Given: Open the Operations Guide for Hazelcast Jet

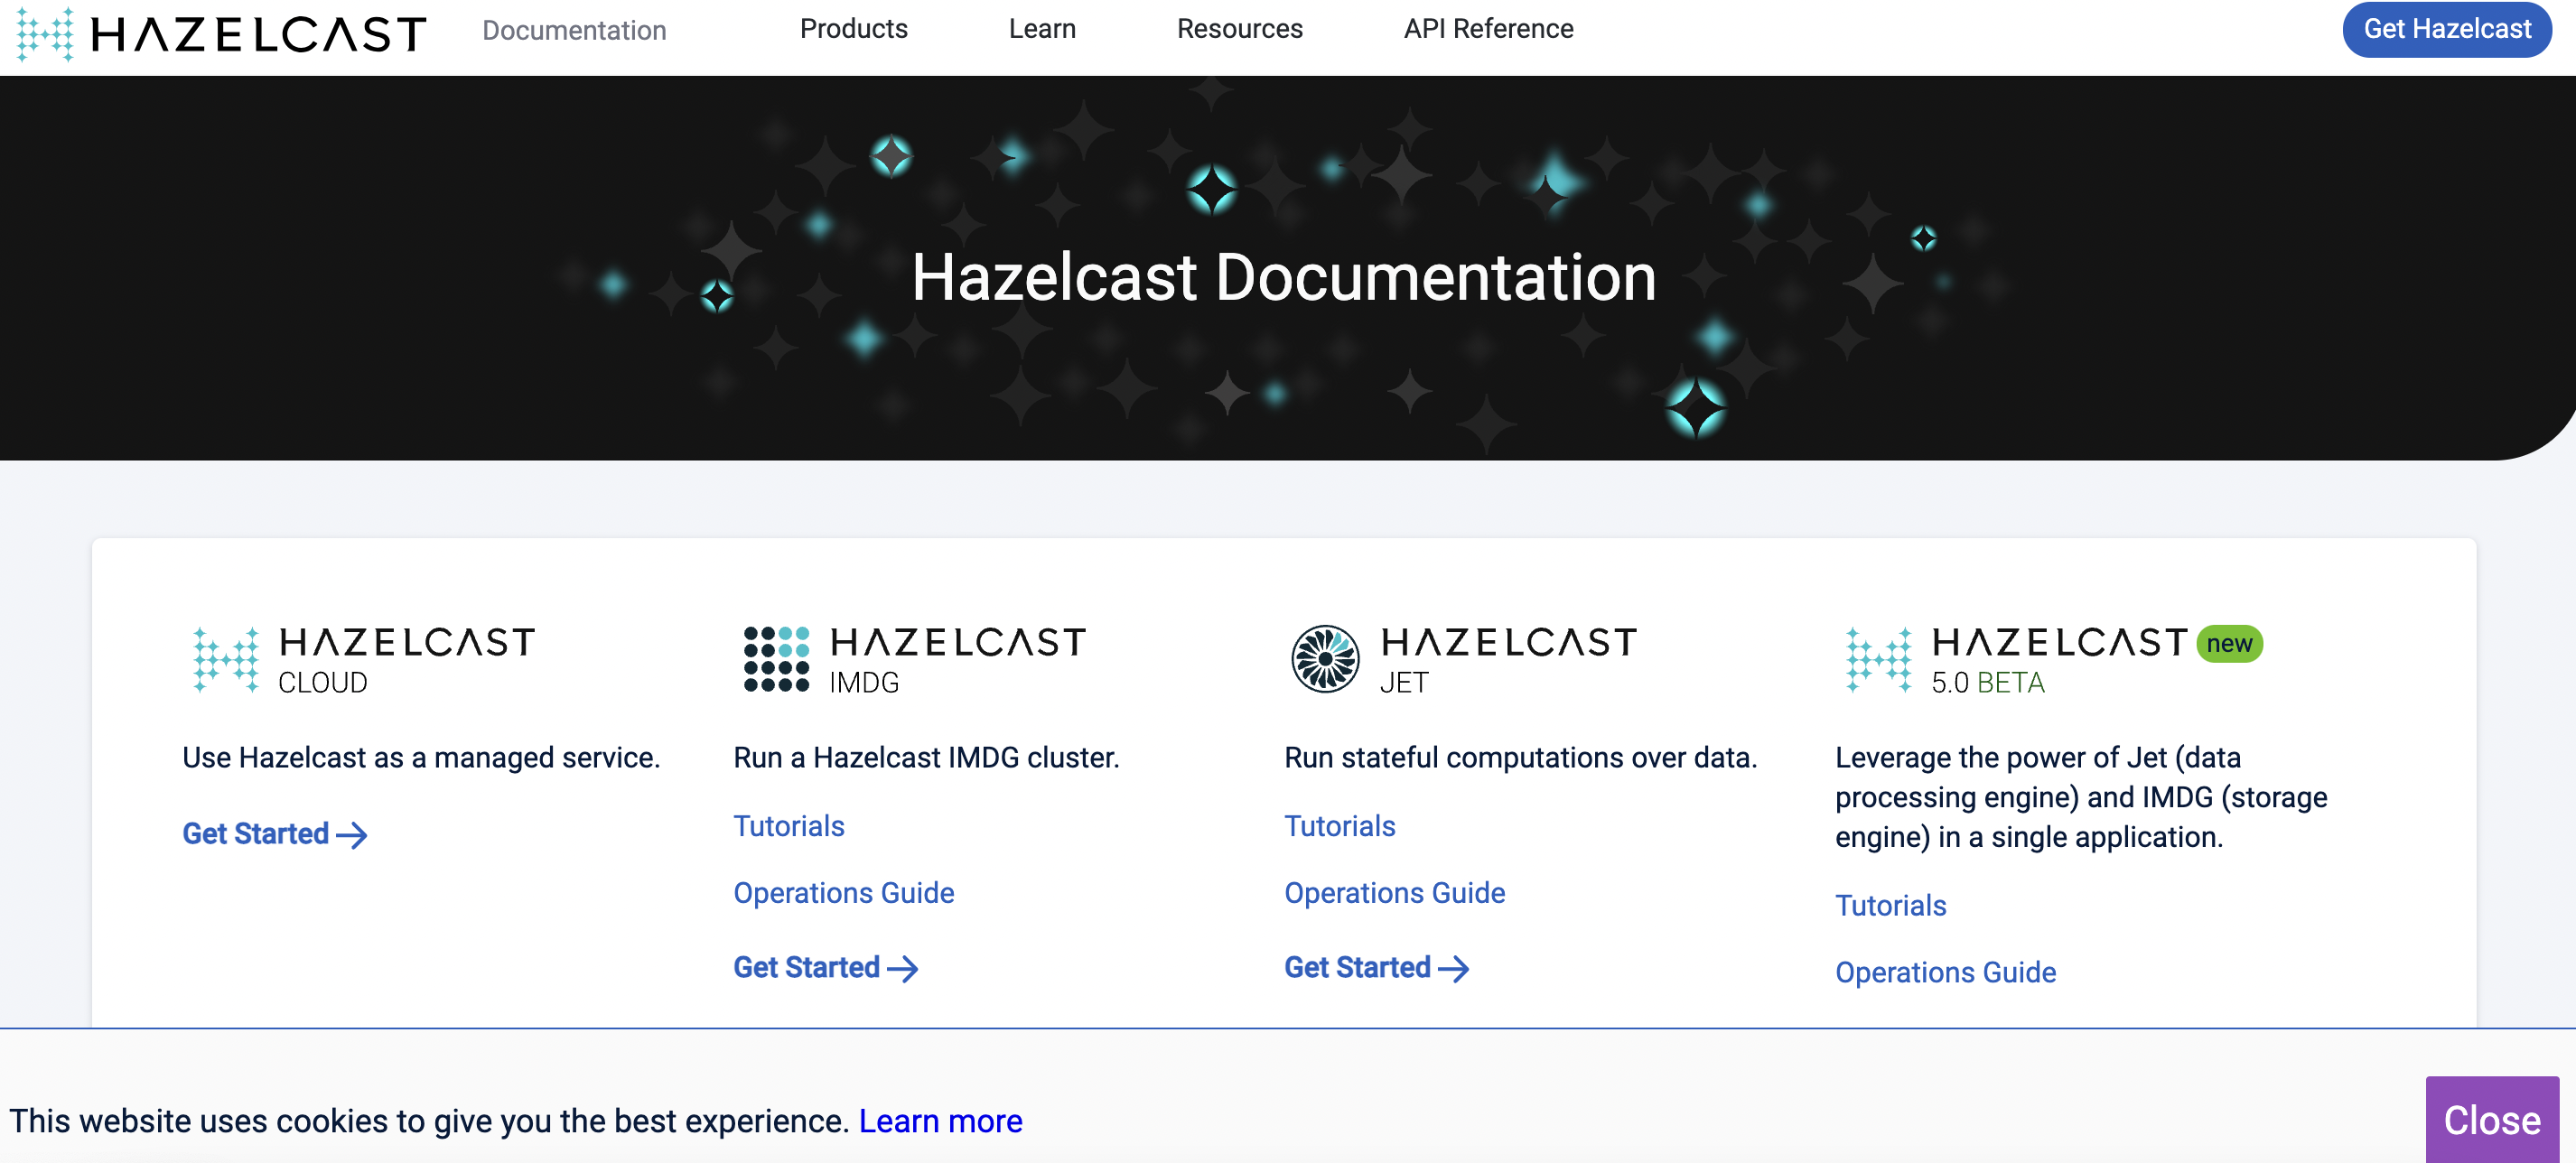Looking at the screenshot, I should click(1395, 892).
